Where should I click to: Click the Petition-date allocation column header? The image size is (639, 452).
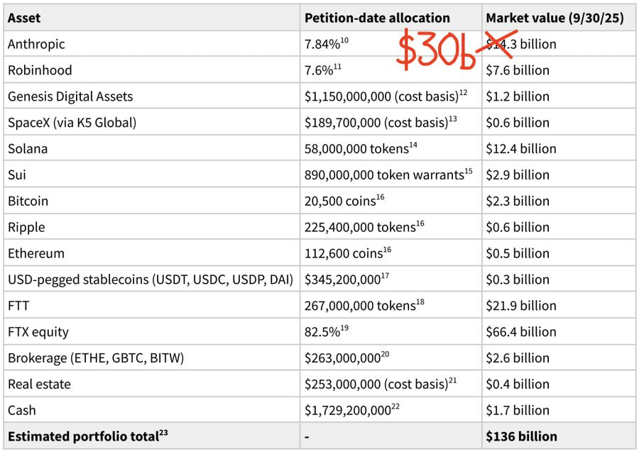(x=377, y=18)
